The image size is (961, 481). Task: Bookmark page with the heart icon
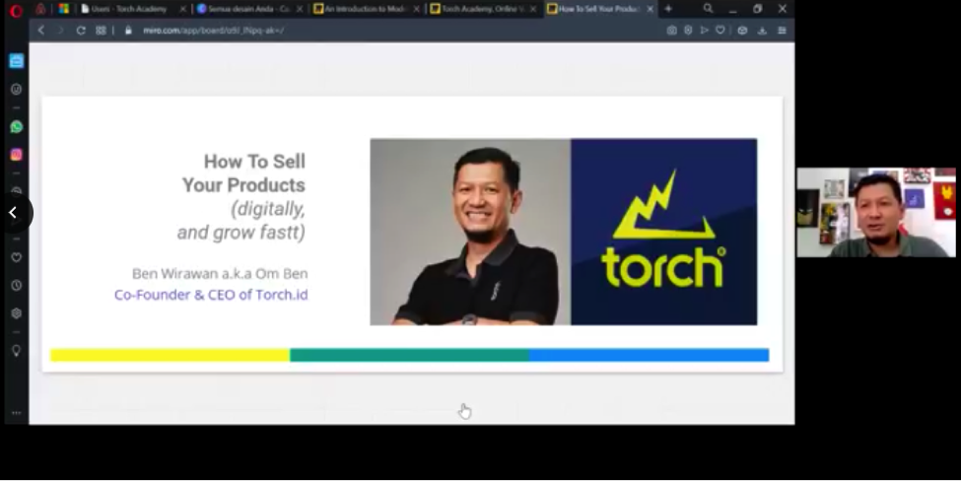tap(721, 30)
